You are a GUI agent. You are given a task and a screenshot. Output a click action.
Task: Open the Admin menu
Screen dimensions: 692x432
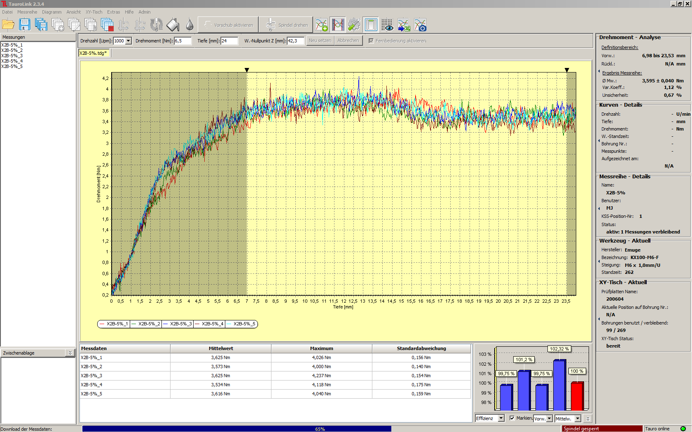(145, 12)
